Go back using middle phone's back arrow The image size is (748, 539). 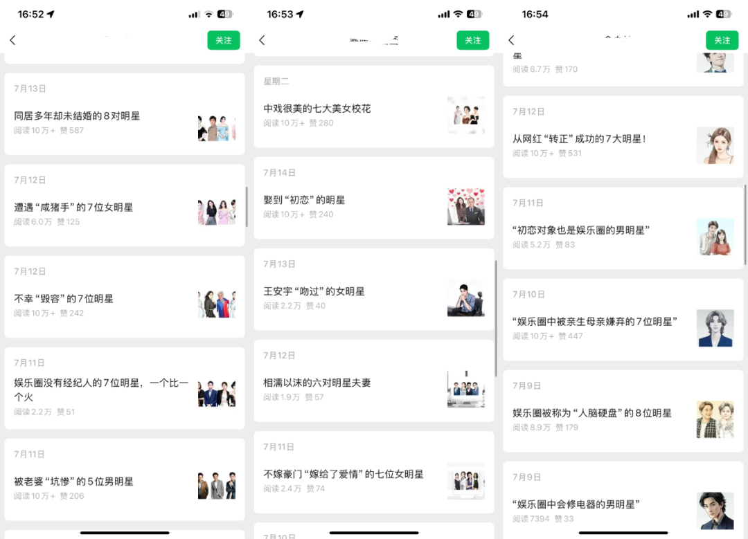pyautogui.click(x=262, y=40)
